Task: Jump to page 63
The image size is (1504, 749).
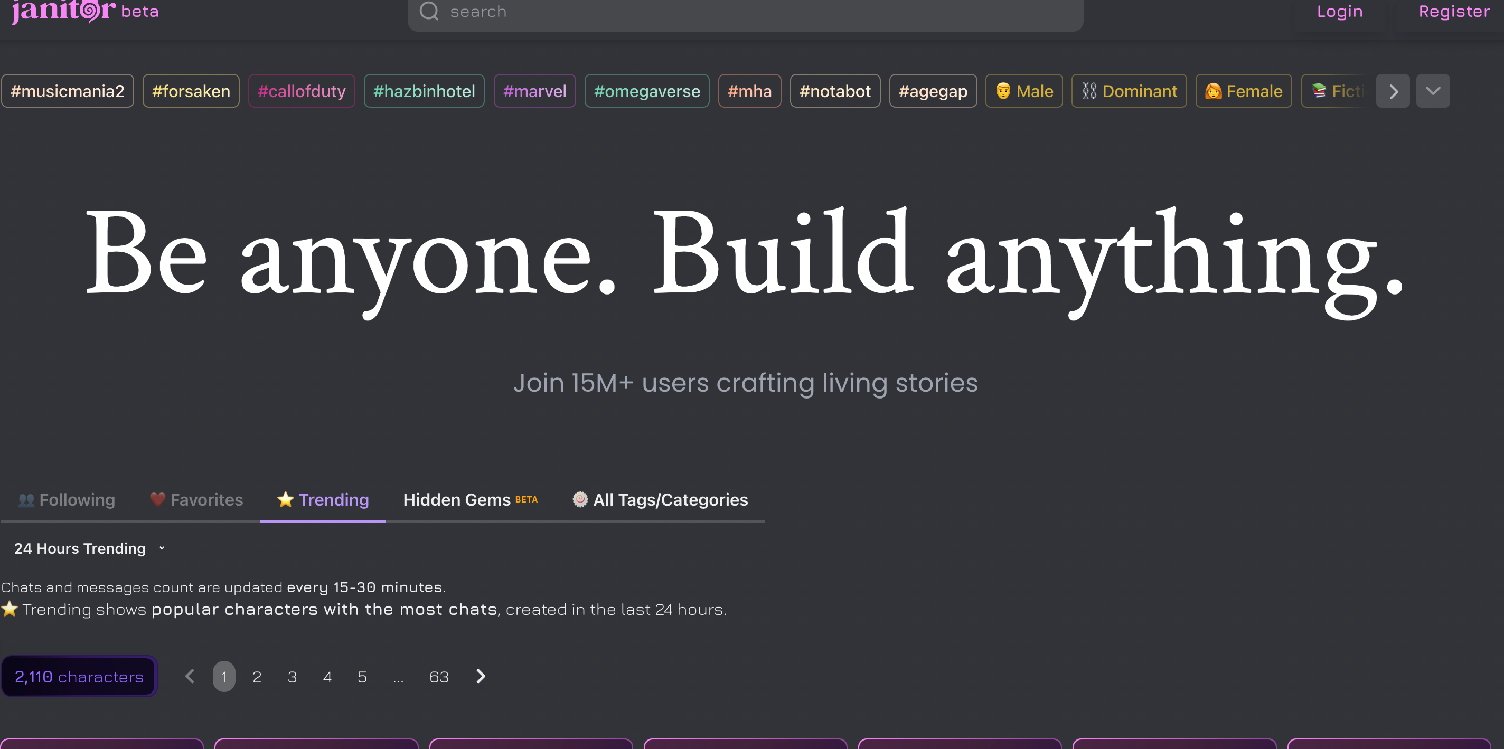Action: pos(439,677)
